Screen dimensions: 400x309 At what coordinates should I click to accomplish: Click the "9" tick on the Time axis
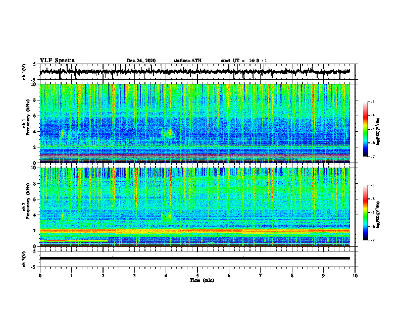click(323, 276)
